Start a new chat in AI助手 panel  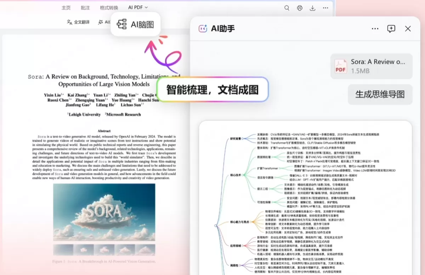391,29
